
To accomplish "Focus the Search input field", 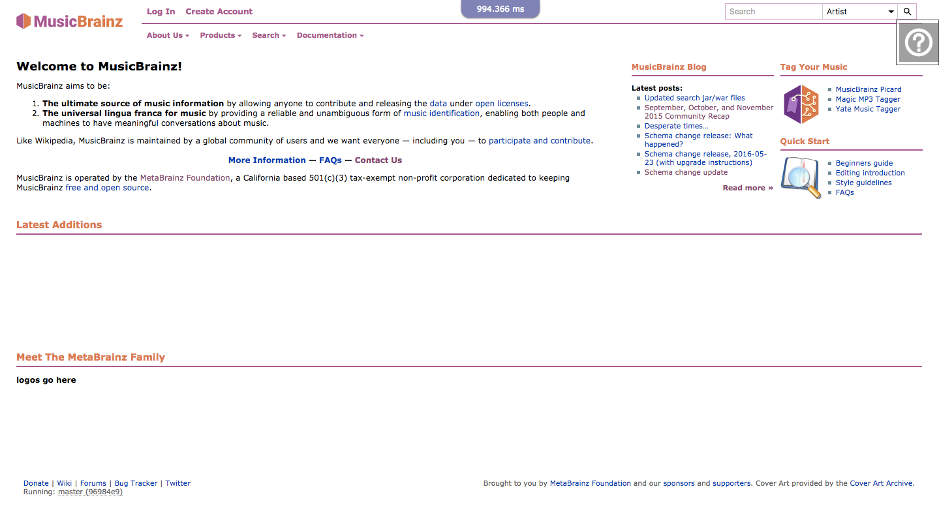I will pyautogui.click(x=774, y=12).
